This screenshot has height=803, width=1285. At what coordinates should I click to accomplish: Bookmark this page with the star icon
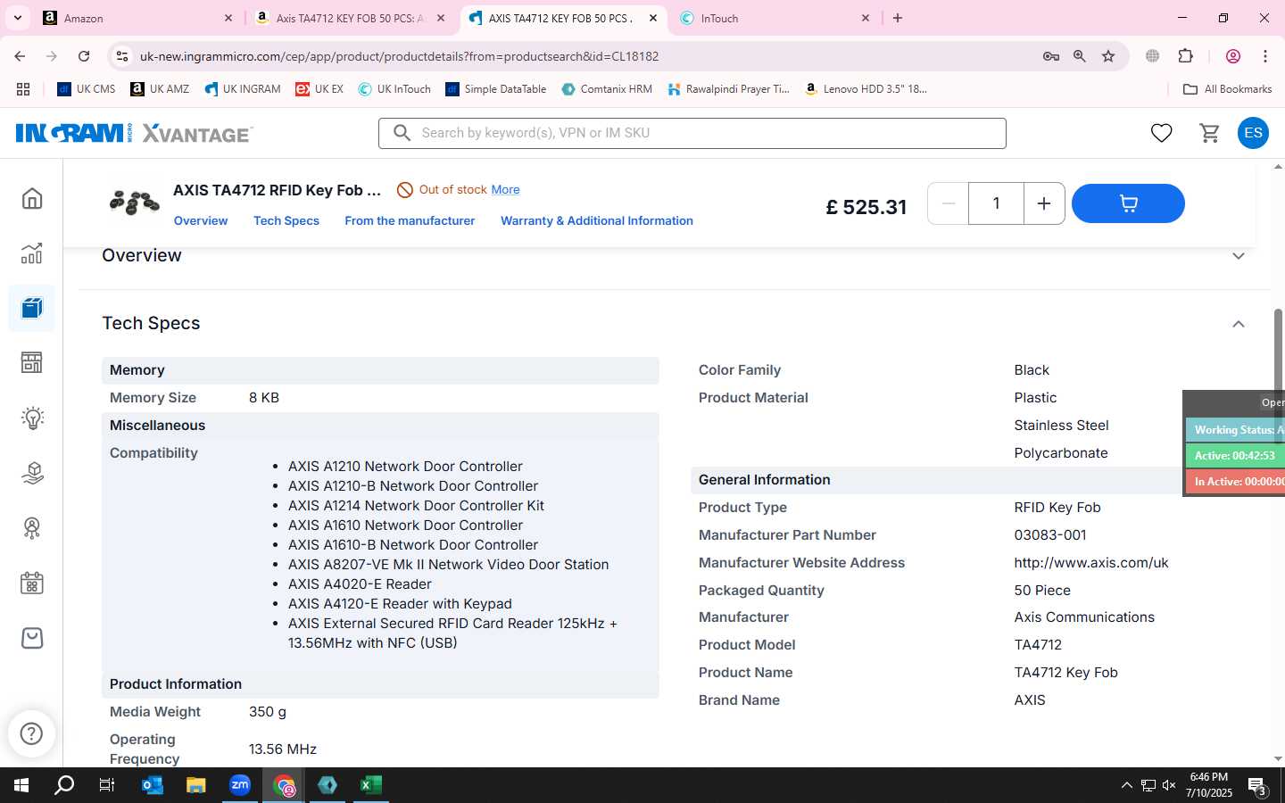tap(1108, 56)
